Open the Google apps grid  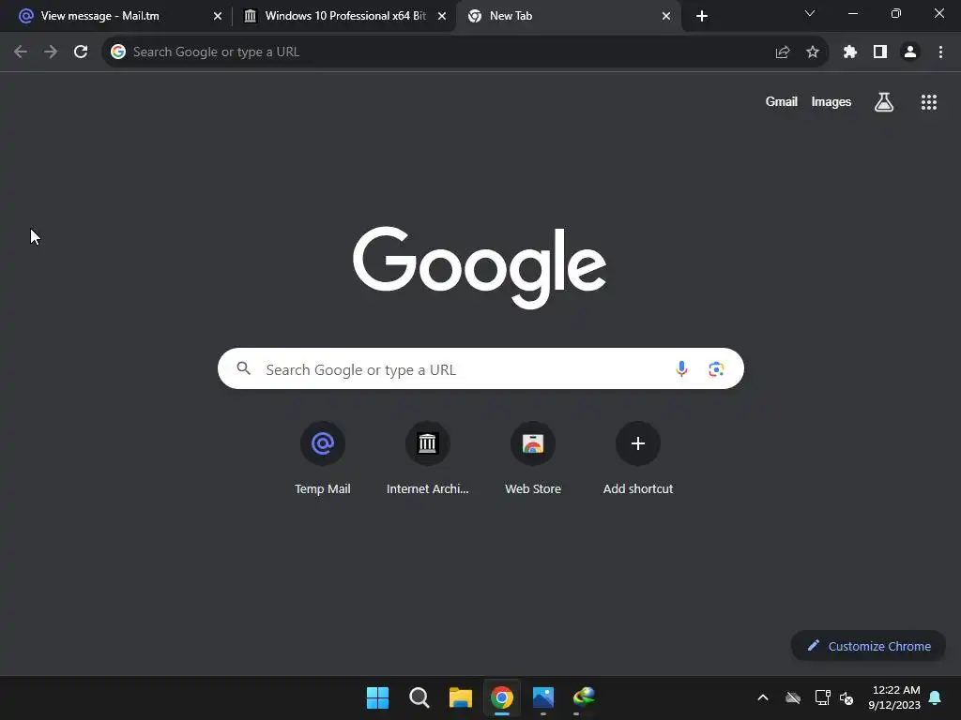929,102
